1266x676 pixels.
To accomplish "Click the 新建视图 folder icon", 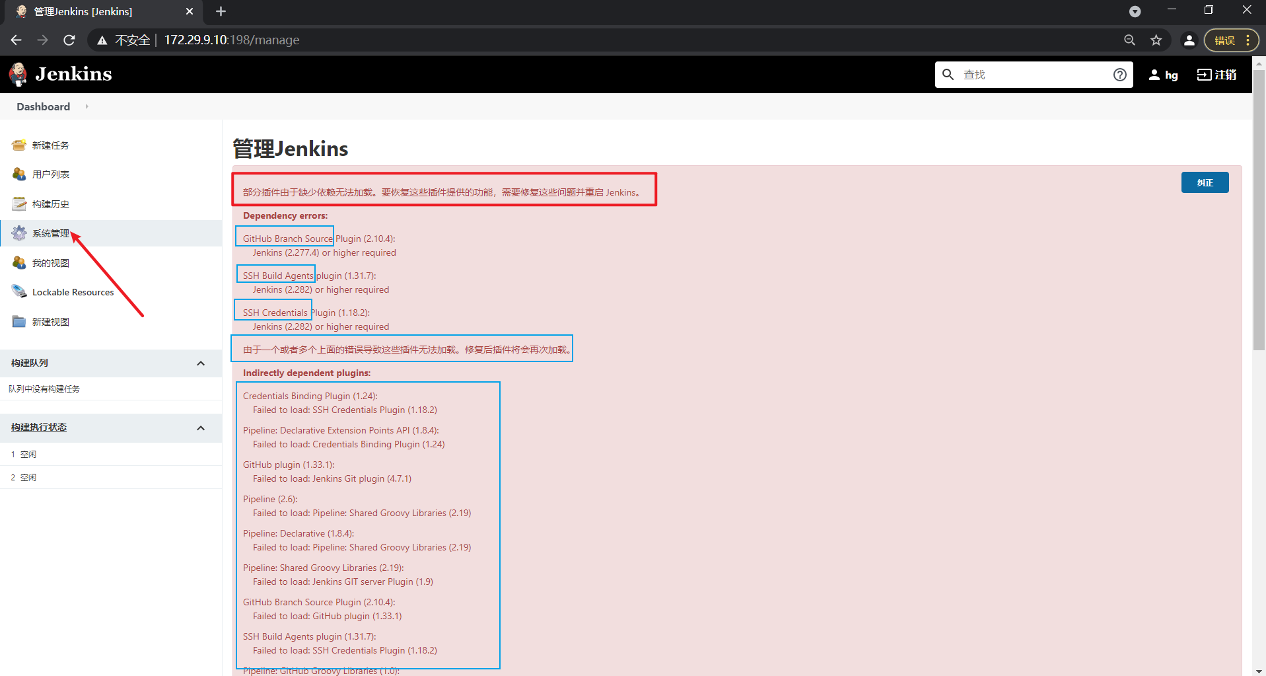I will coord(19,322).
